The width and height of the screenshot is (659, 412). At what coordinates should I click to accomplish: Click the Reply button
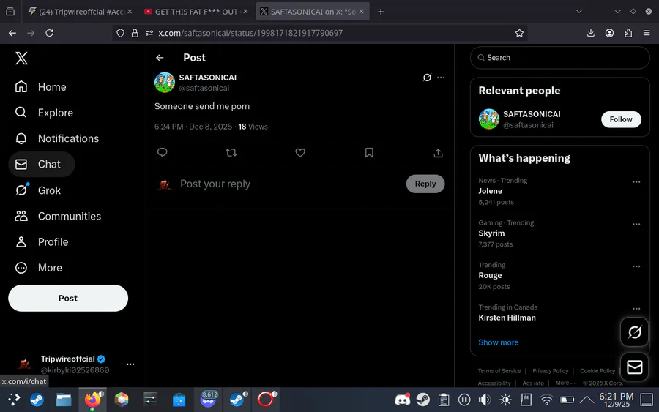tap(425, 184)
